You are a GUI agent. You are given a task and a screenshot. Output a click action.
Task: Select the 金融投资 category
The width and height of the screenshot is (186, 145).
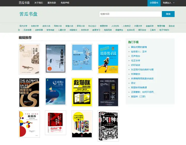(150, 26)
